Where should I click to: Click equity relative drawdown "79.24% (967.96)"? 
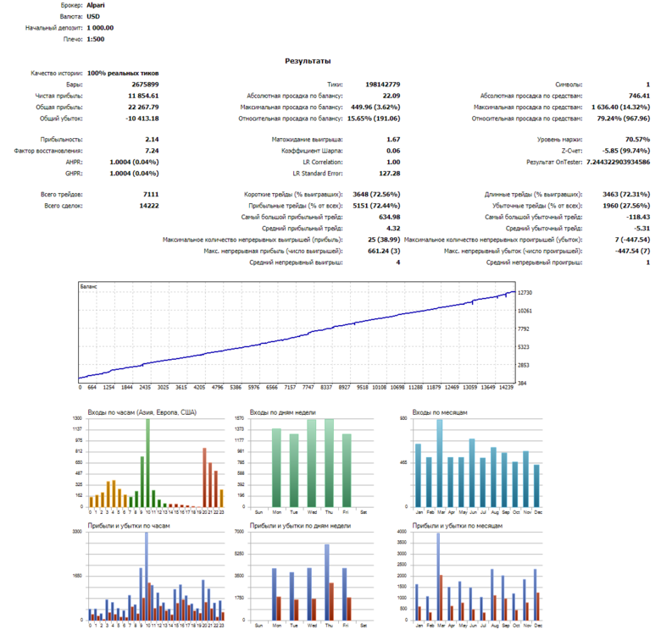click(623, 119)
